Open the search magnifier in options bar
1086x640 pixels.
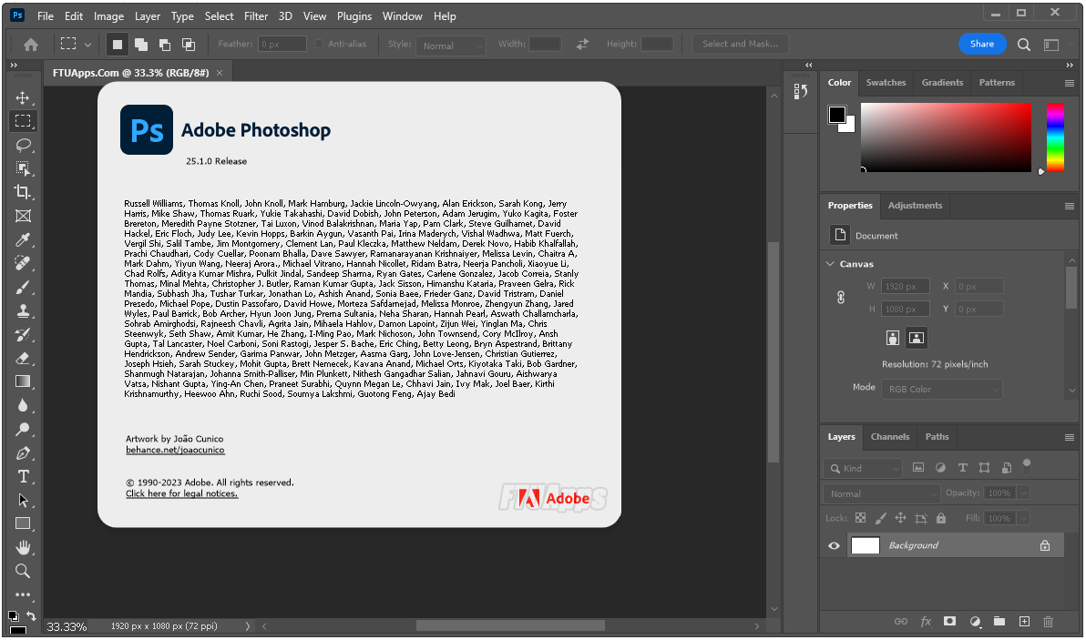click(1024, 45)
